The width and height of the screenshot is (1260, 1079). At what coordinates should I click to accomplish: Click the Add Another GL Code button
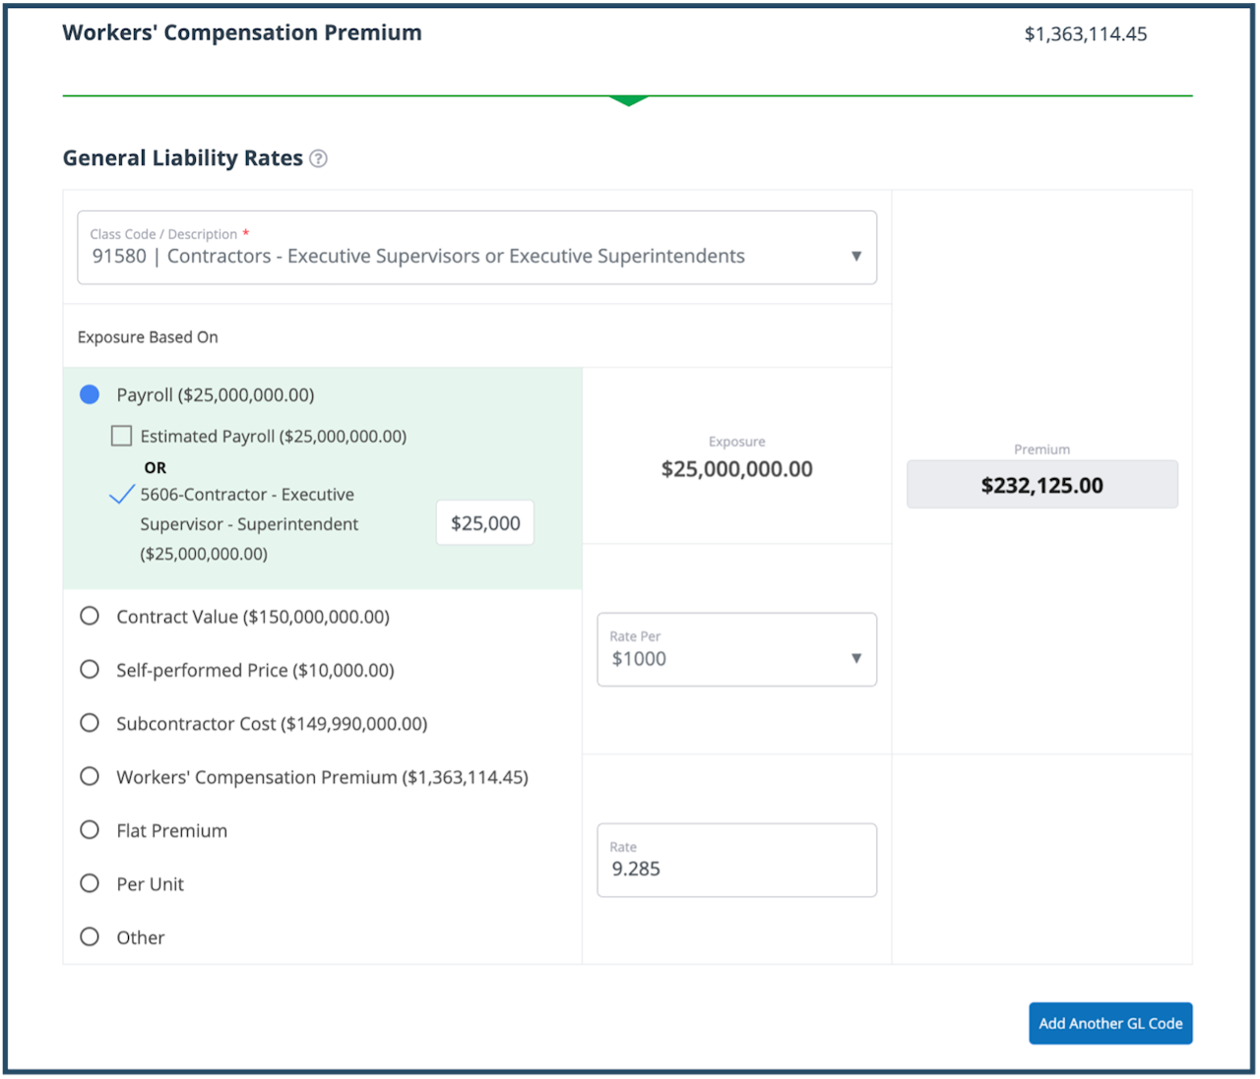point(1110,1023)
